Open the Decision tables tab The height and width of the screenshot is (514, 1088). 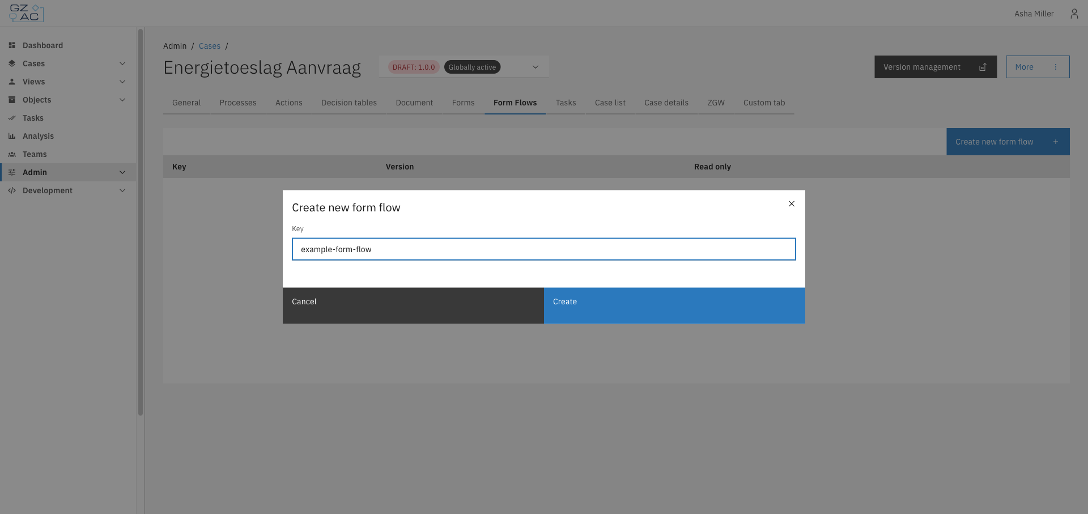point(349,103)
